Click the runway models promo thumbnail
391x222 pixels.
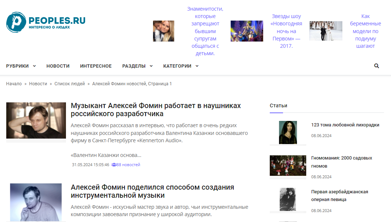(326, 31)
